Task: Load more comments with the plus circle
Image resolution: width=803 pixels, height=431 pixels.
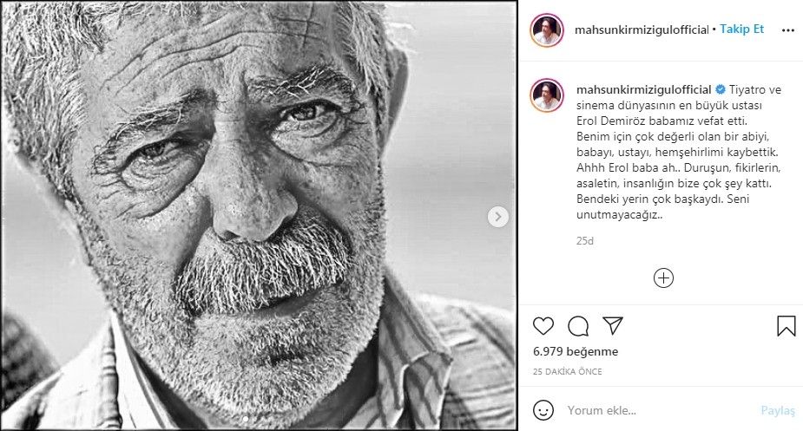Action: click(663, 278)
